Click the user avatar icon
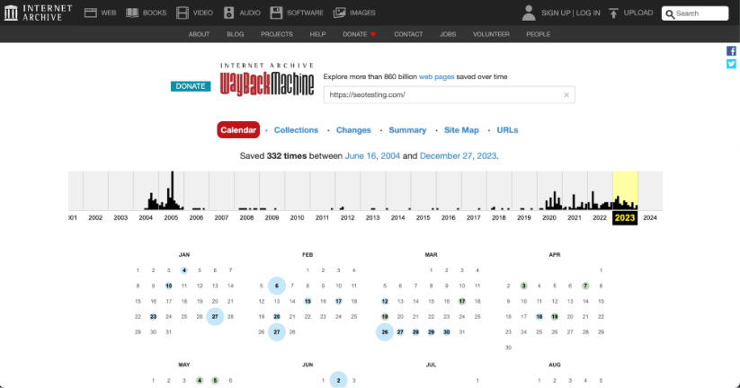This screenshot has width=740, height=388. 529,13
